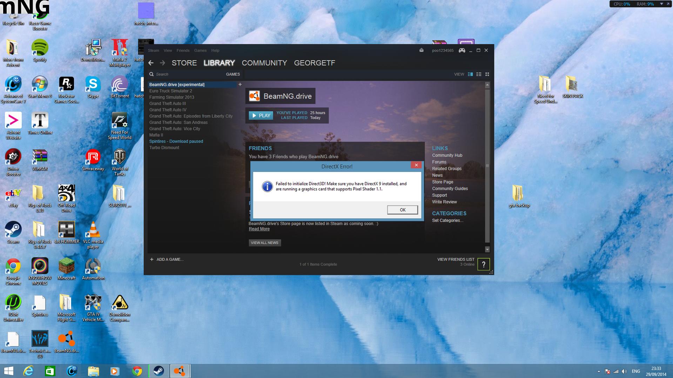Click the question mark friend avatar
The height and width of the screenshot is (378, 673).
(484, 264)
